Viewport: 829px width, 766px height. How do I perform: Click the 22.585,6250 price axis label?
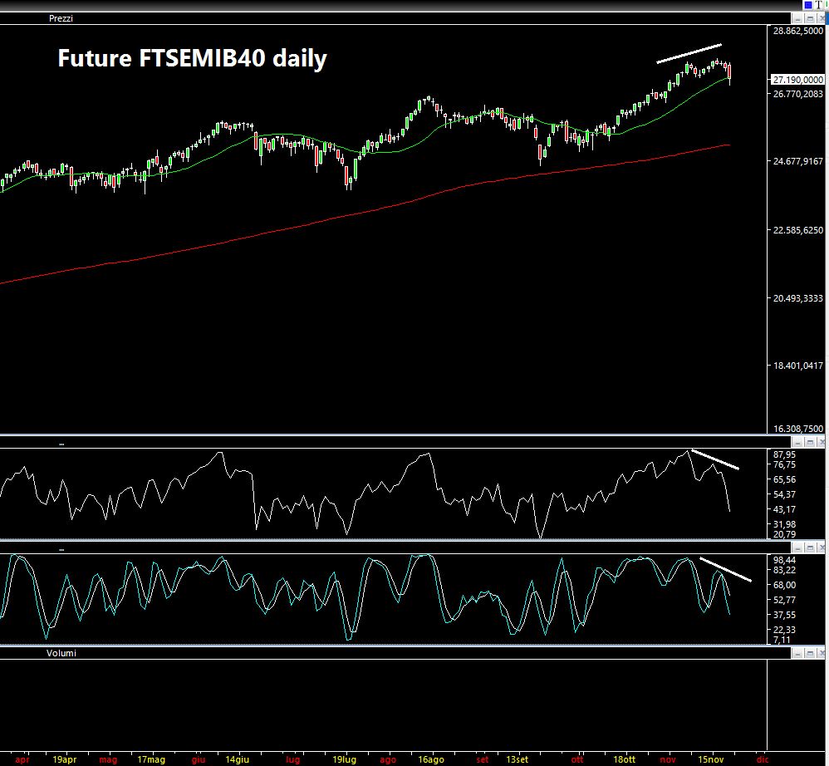797,230
